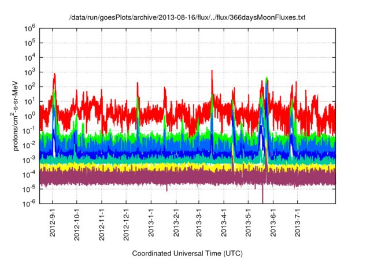370x259 pixels.
Task: Select the 2012-11-1 date tick label
Action: point(102,224)
